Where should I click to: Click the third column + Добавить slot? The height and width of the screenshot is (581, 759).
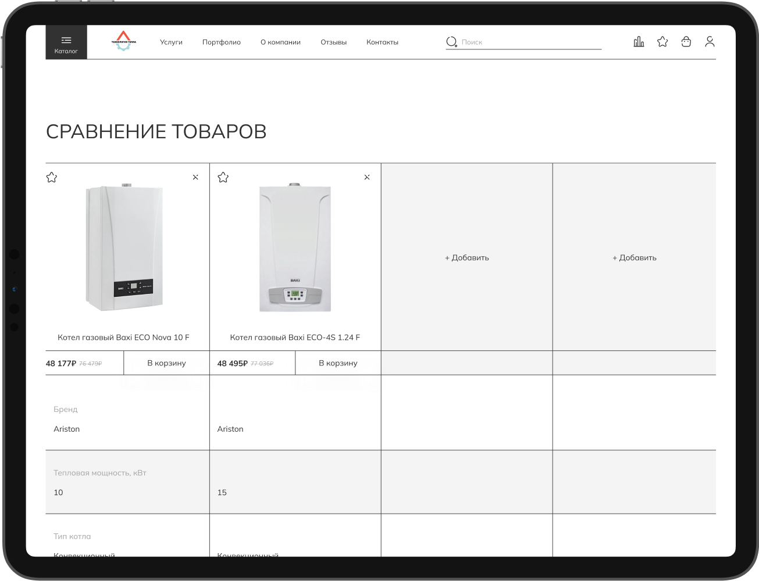[x=467, y=257]
